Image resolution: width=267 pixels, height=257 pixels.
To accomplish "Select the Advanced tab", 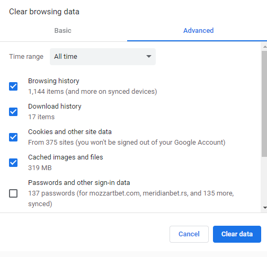I will (199, 31).
